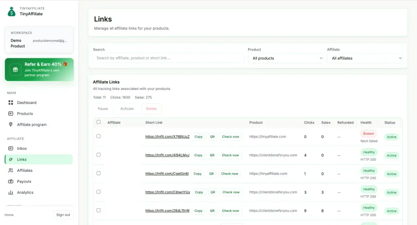
Task: Click the Dashboard grid icon
Action: click(11, 103)
